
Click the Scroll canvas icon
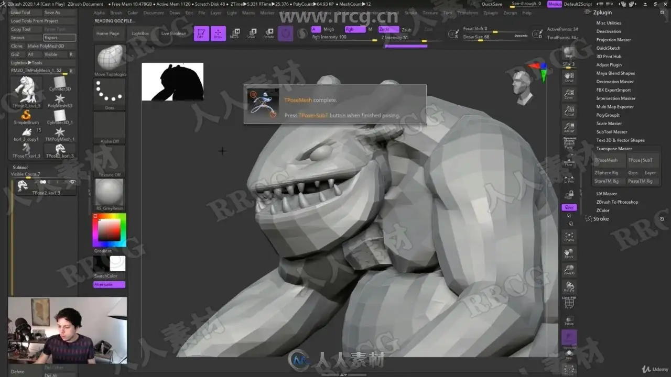[569, 77]
